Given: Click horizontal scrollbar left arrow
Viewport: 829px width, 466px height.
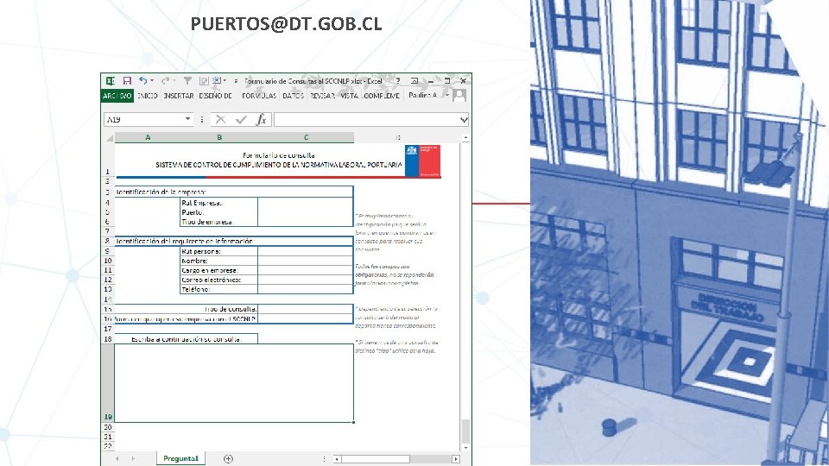Looking at the screenshot, I should (337, 458).
